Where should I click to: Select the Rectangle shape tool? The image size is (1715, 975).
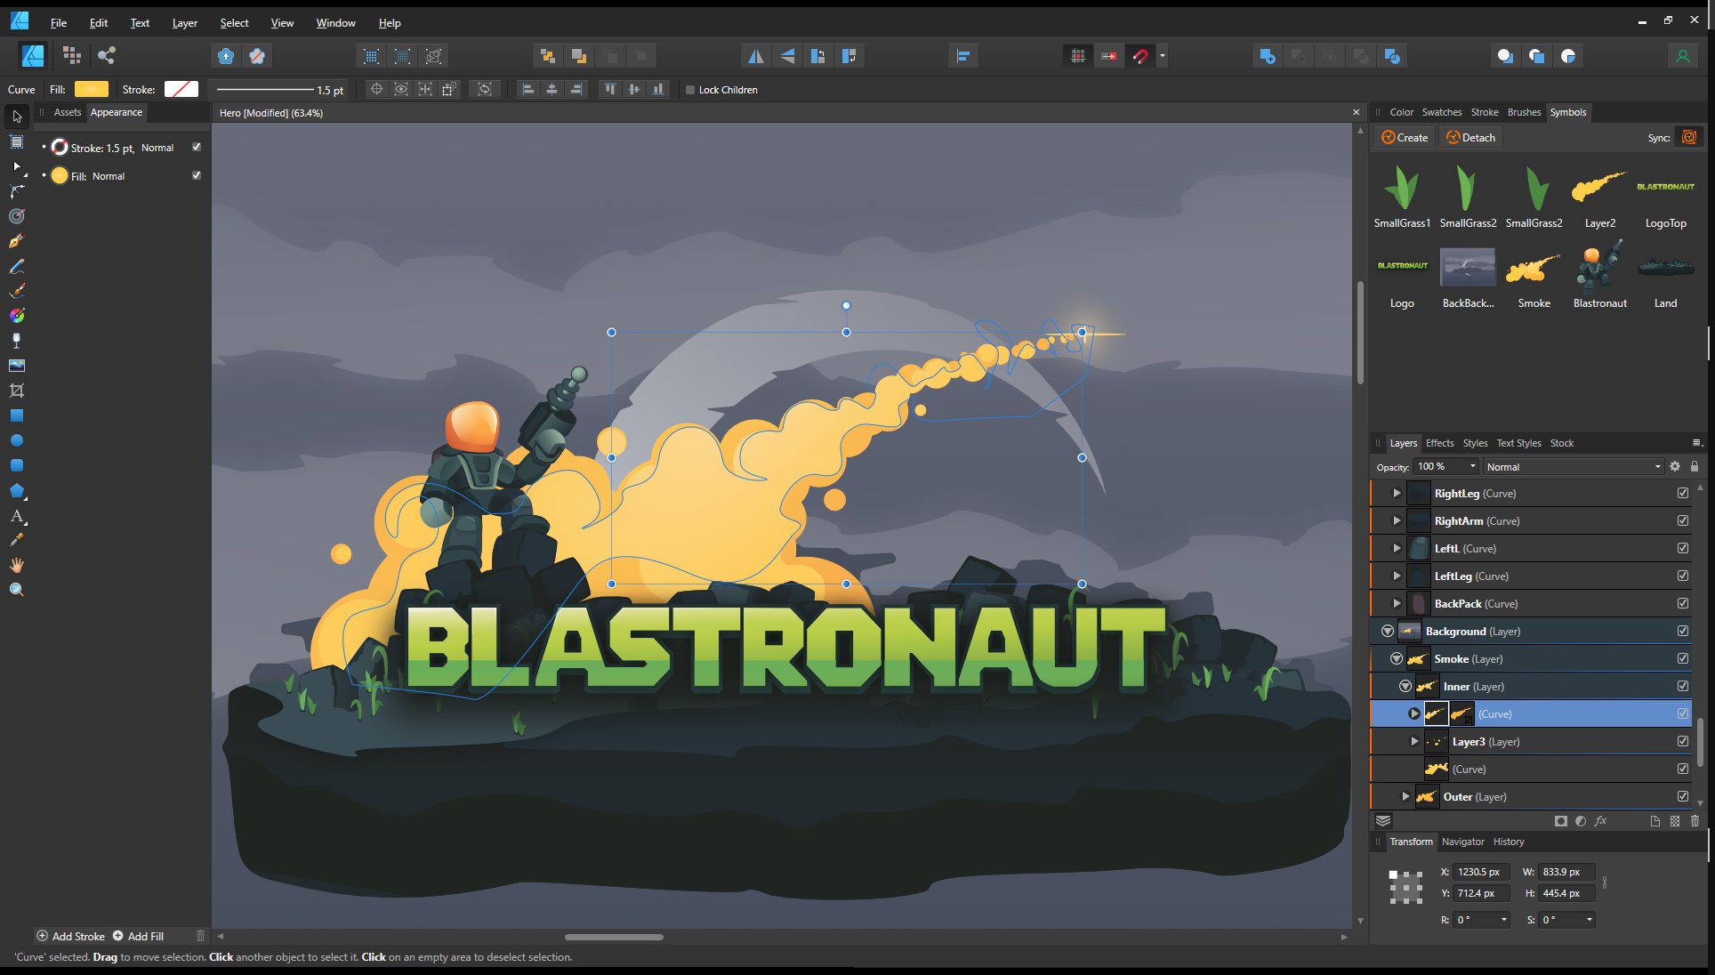point(17,415)
